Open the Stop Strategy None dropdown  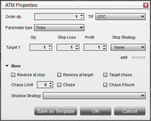[x=128, y=47]
